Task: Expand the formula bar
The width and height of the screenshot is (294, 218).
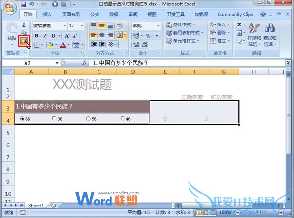Action: [288, 63]
